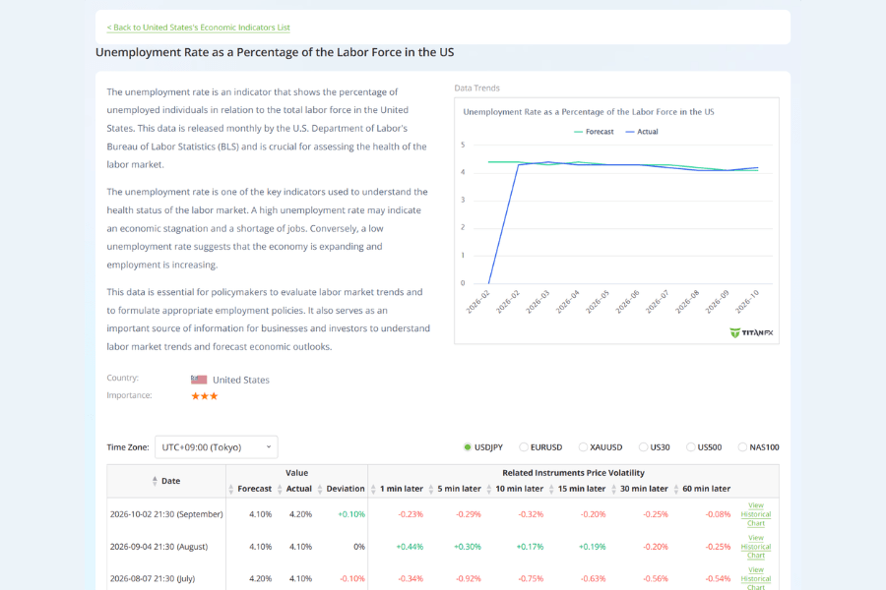
Task: View Historical Chart for August row
Action: (755, 547)
